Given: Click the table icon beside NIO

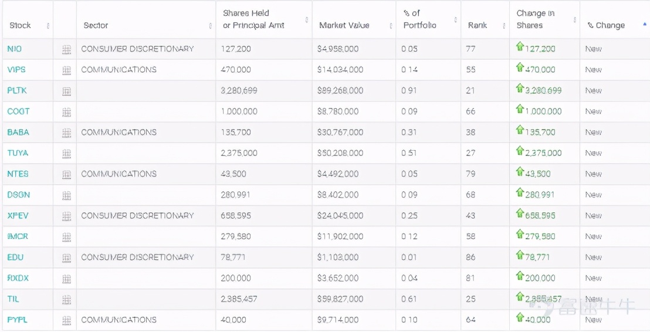Looking at the screenshot, I should pyautogui.click(x=66, y=50).
